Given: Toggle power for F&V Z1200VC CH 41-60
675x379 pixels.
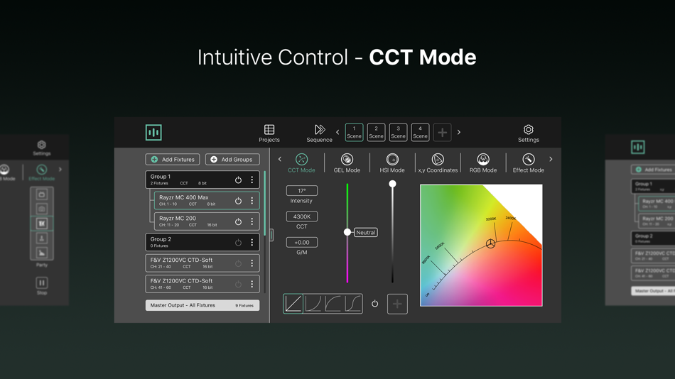Looking at the screenshot, I should tap(238, 284).
